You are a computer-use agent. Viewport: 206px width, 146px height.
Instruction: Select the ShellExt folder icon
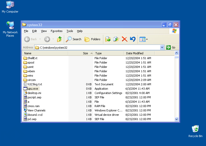pos(25,58)
